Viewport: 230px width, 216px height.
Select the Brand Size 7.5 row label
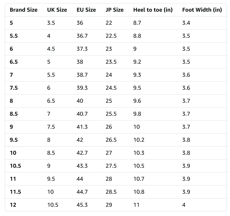(14, 88)
